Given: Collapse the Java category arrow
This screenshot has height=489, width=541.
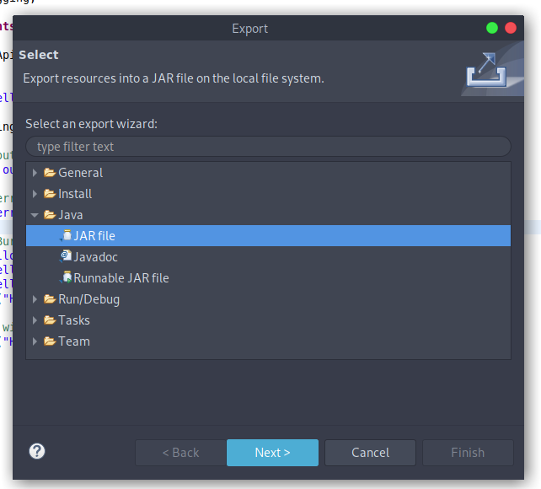Looking at the screenshot, I should click(x=35, y=215).
